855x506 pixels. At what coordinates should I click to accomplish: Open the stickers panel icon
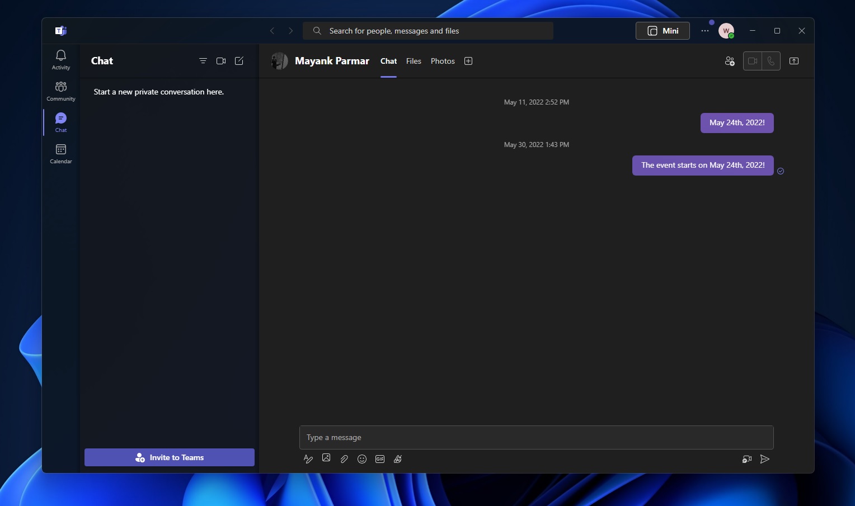[398, 459]
